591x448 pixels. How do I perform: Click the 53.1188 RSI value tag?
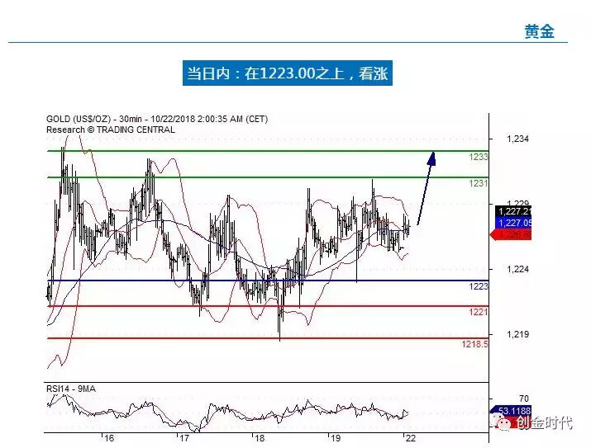coord(512,410)
